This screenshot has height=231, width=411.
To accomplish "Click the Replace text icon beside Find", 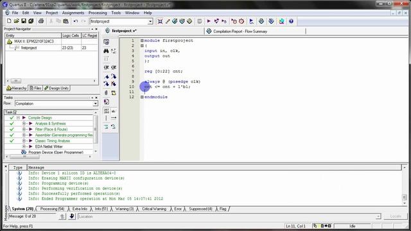I will coord(114,51).
